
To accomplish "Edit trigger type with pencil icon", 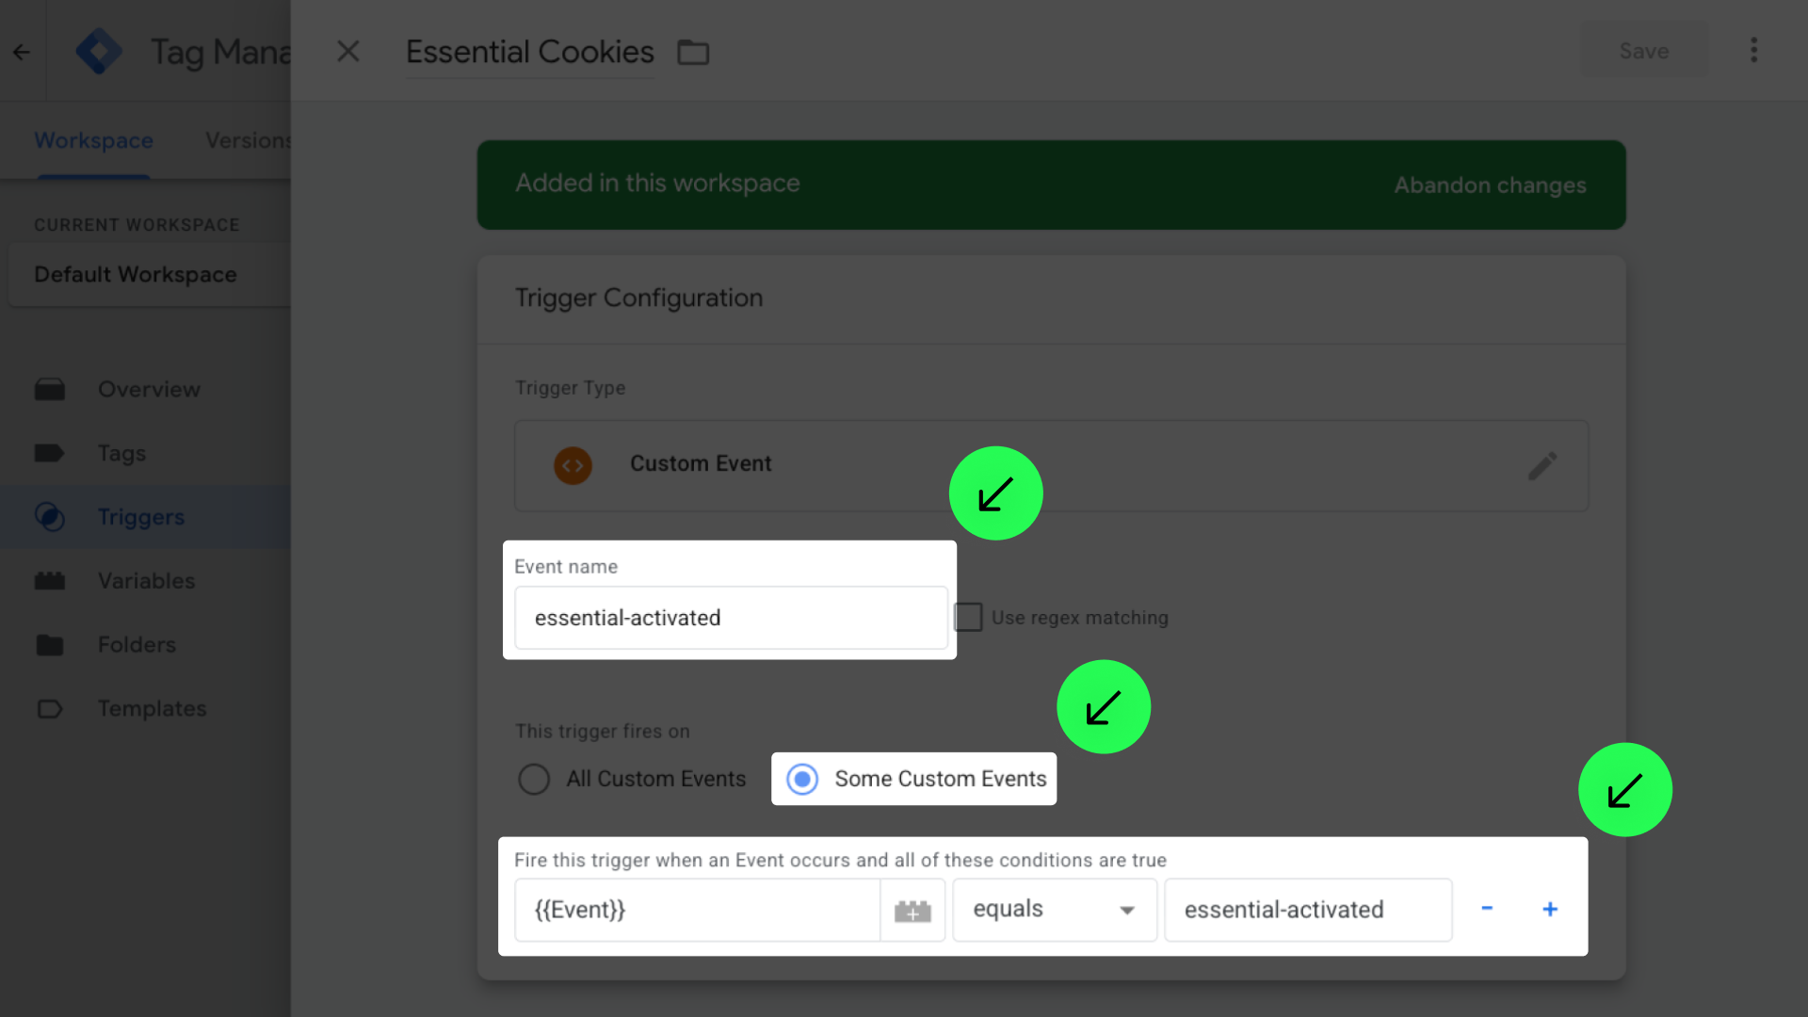I will click(1542, 465).
